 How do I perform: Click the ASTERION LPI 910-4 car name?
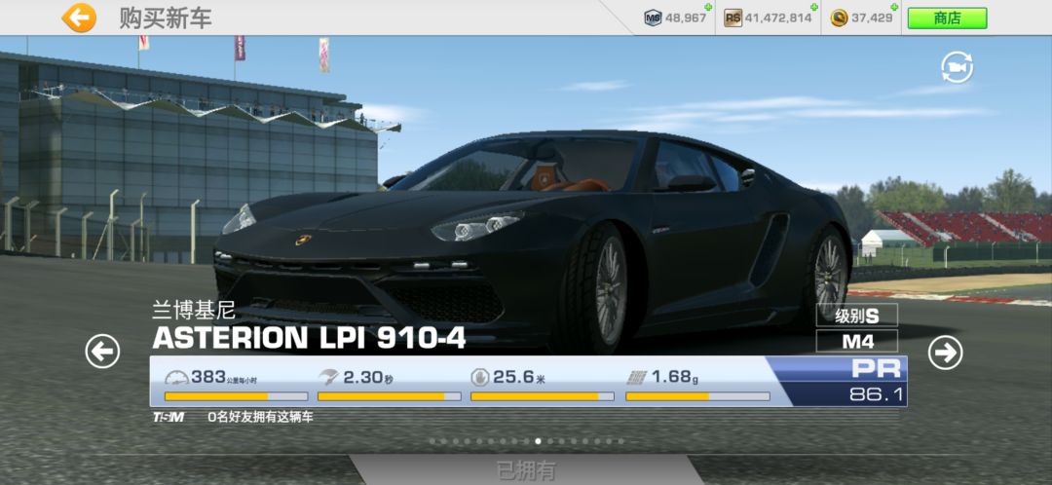coord(309,339)
